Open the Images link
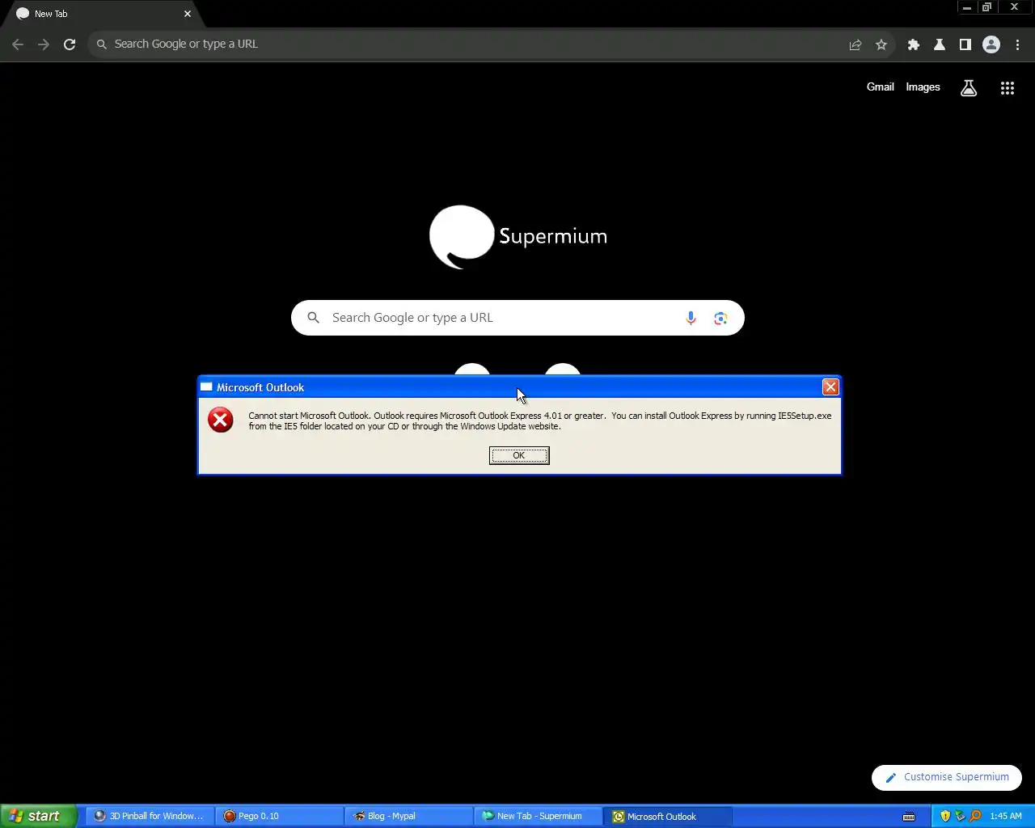This screenshot has width=1035, height=828. point(923,87)
